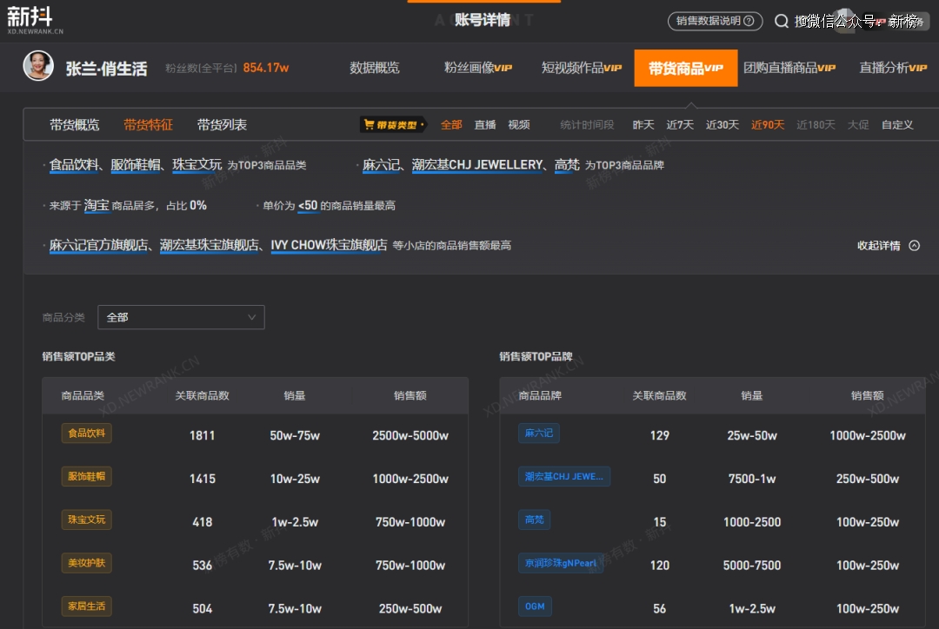Click the 麻六记官方旗舰店 shop link
This screenshot has height=629, width=939.
pyautogui.click(x=98, y=245)
